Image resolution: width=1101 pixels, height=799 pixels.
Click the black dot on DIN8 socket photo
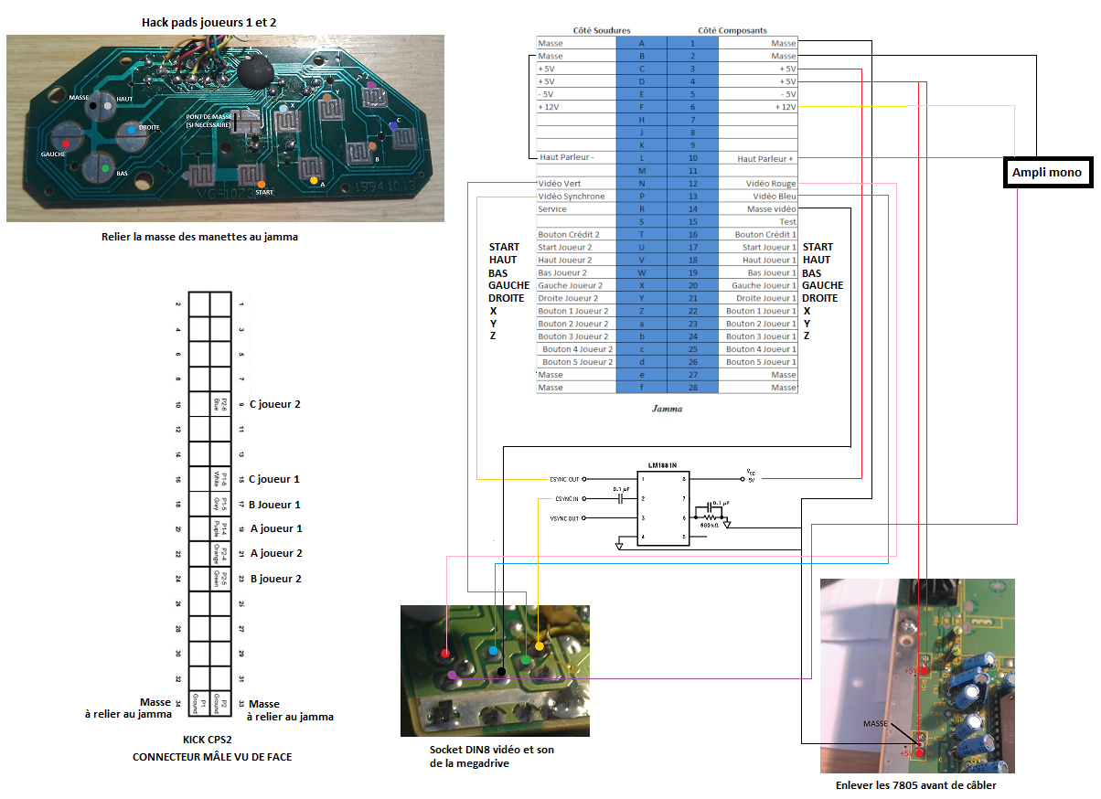click(x=502, y=672)
